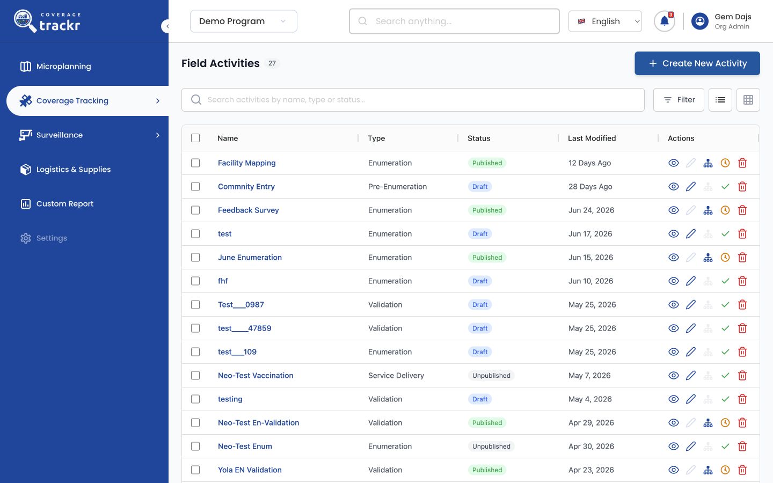Click the Type column header

point(376,138)
